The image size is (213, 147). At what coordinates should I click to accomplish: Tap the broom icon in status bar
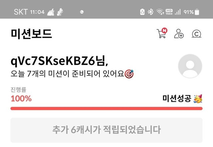tap(51, 12)
